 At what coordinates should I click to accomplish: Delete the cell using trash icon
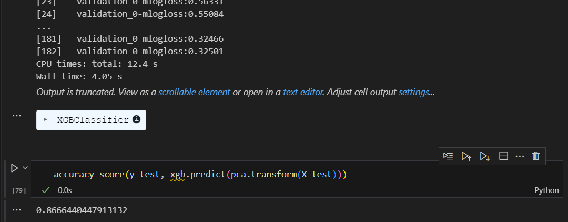(536, 156)
